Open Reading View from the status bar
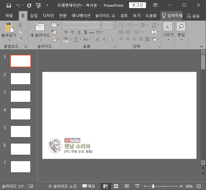 (127, 186)
